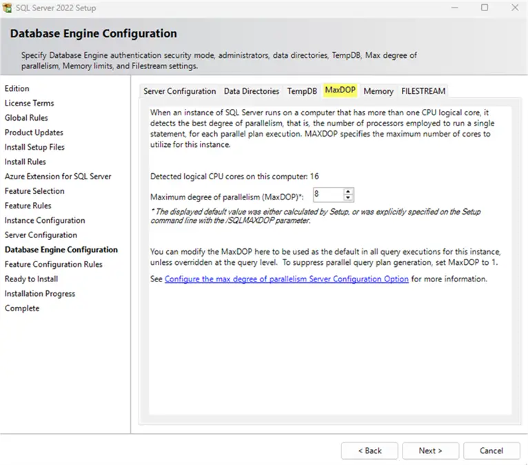Select Global Rules in the steps list

(26, 118)
